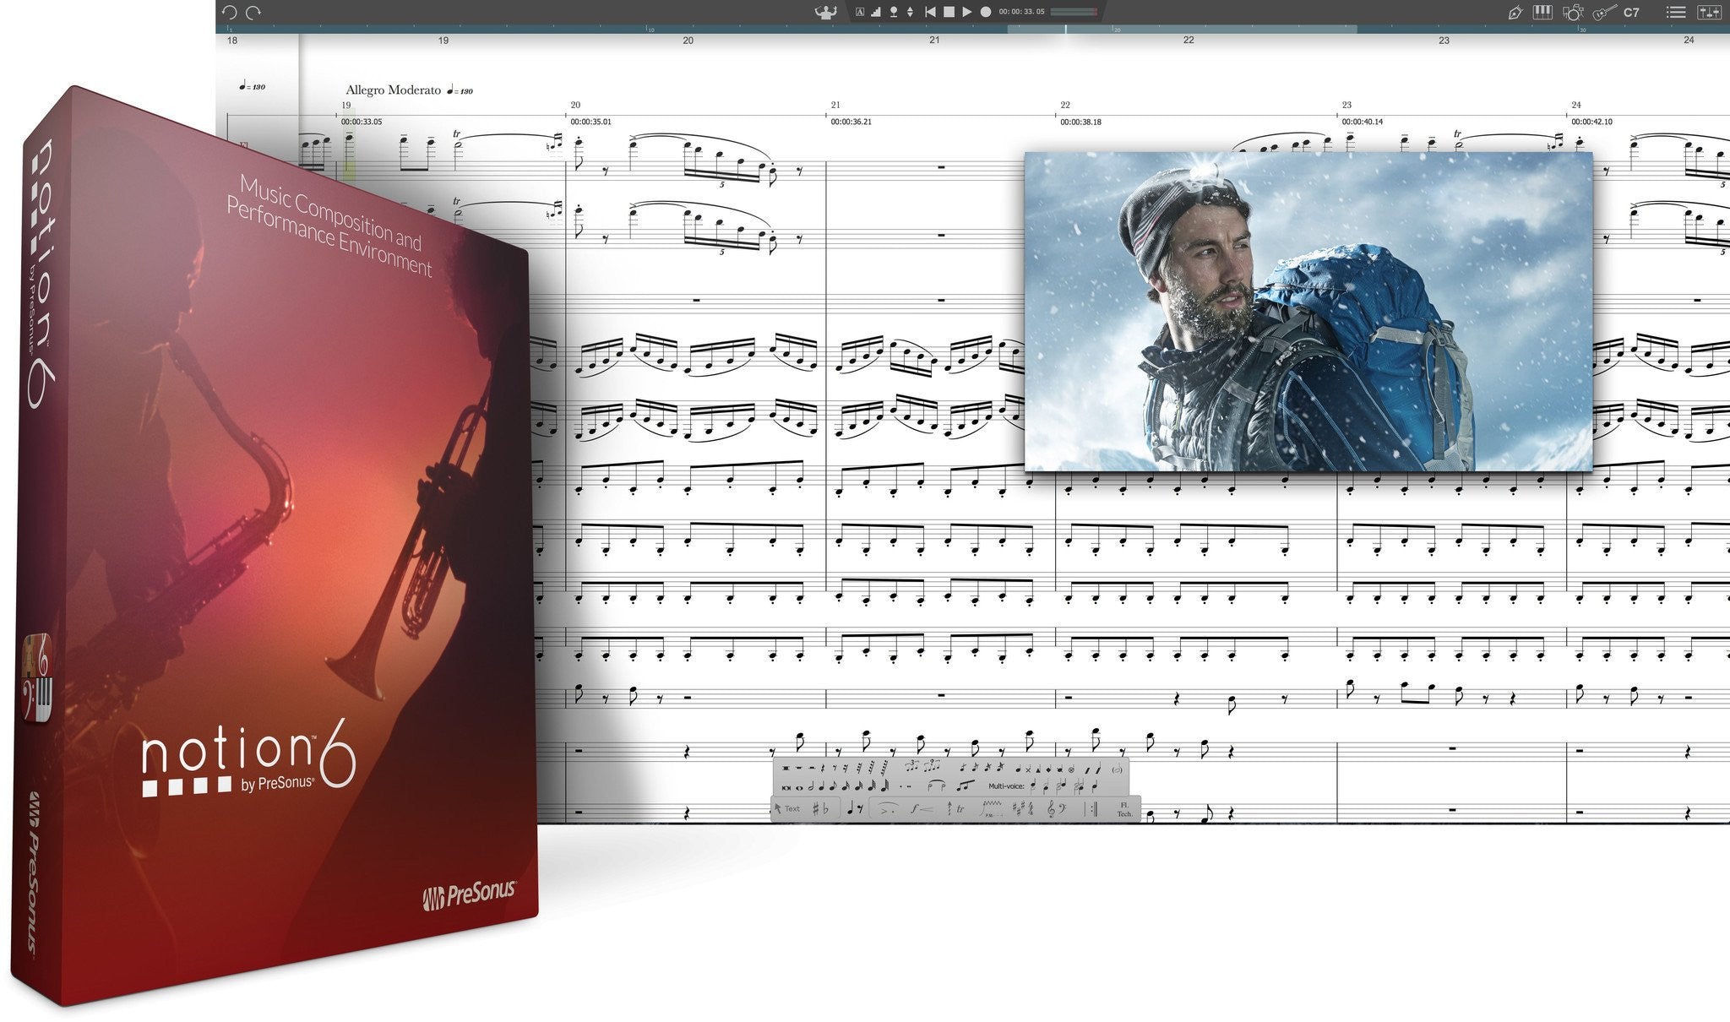The width and height of the screenshot is (1730, 1022).
Task: Start playback with the play button
Action: tap(967, 12)
